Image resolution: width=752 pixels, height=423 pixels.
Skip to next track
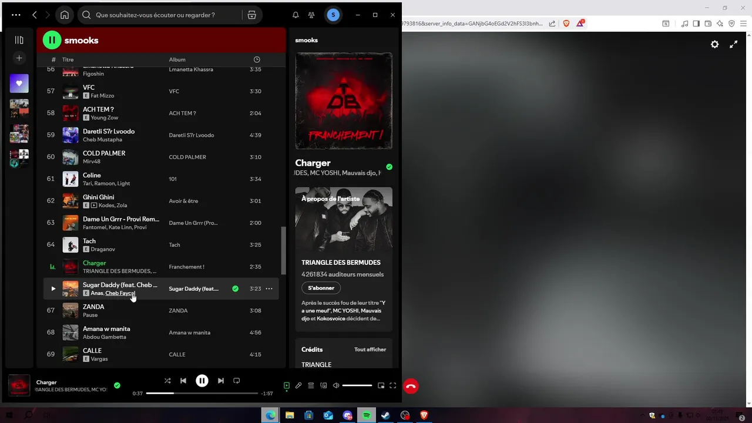click(220, 381)
